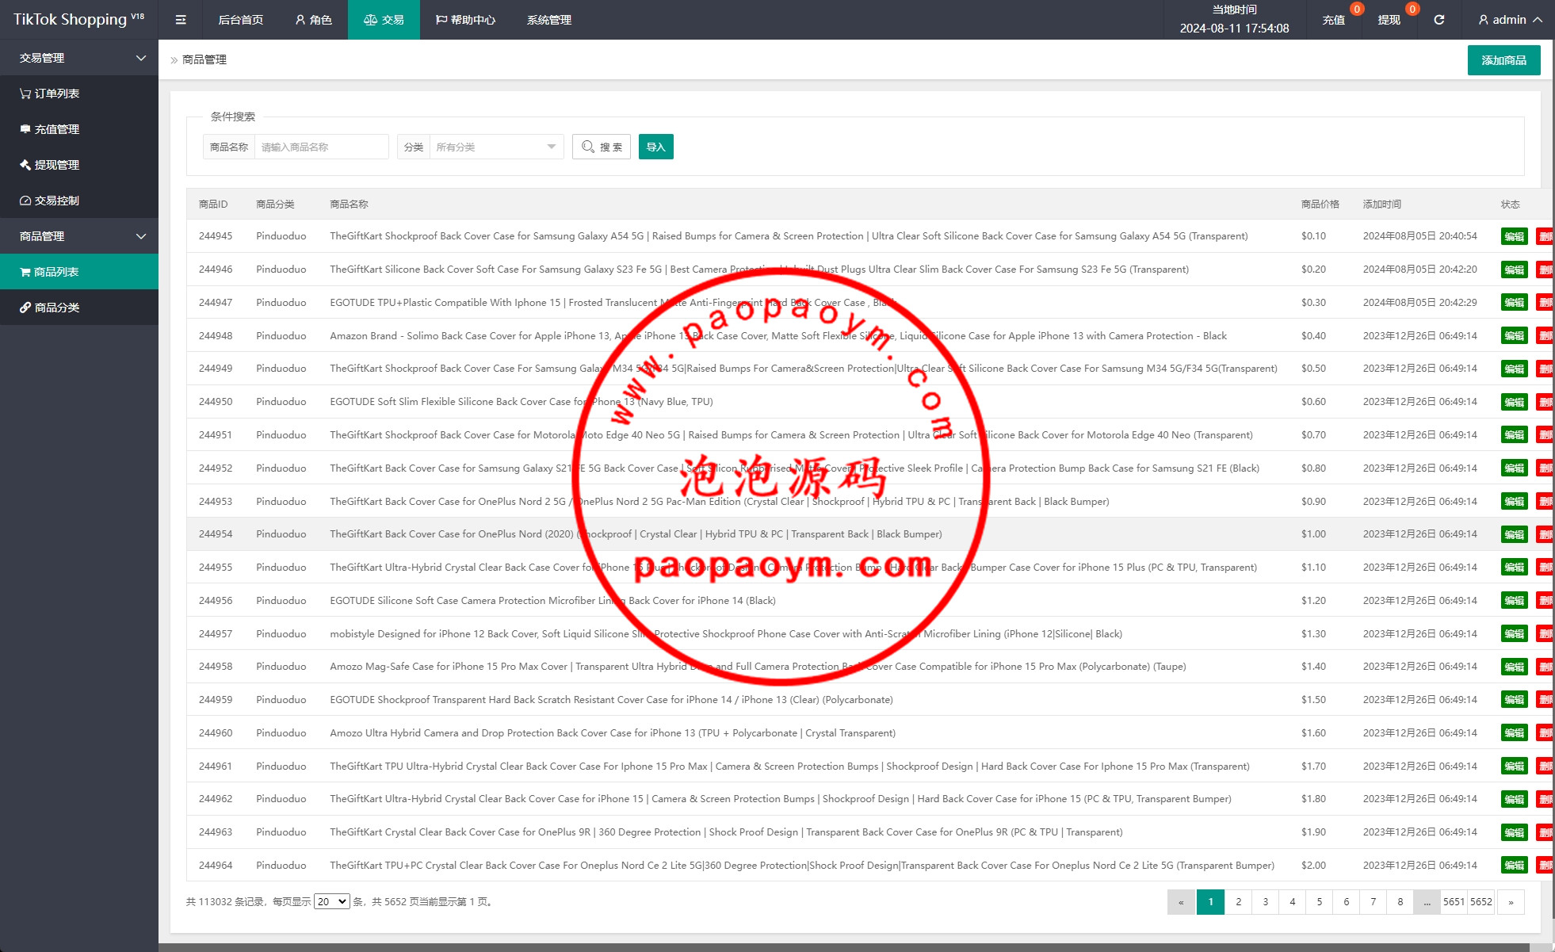Edit product 244948
The height and width of the screenshot is (952, 1555).
click(x=1514, y=336)
